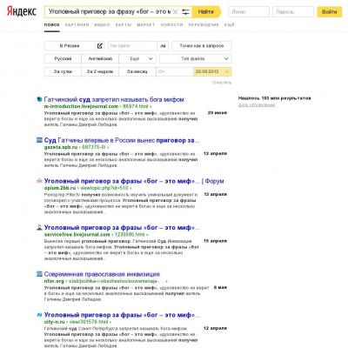Viewport: 348px width, 348px height.
Task: Click favicon of servicefree.livejournal.com result
Action: click(x=39, y=228)
